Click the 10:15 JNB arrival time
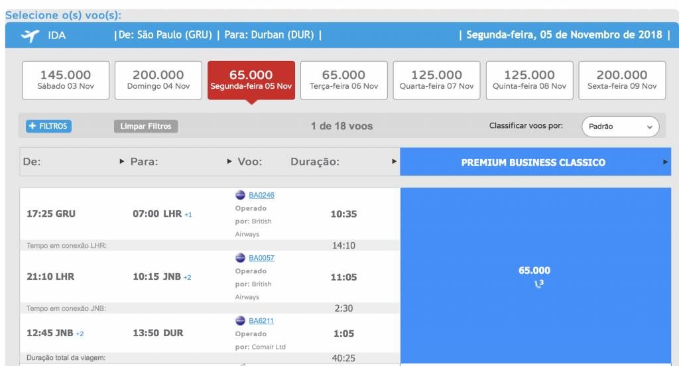Image resolution: width=679 pixels, height=366 pixels. point(156,276)
